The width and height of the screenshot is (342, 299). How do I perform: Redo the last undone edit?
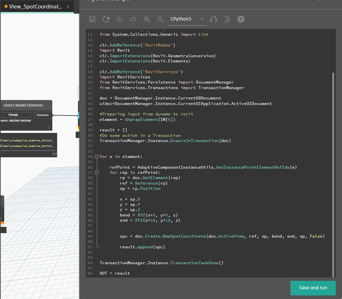(x=133, y=19)
